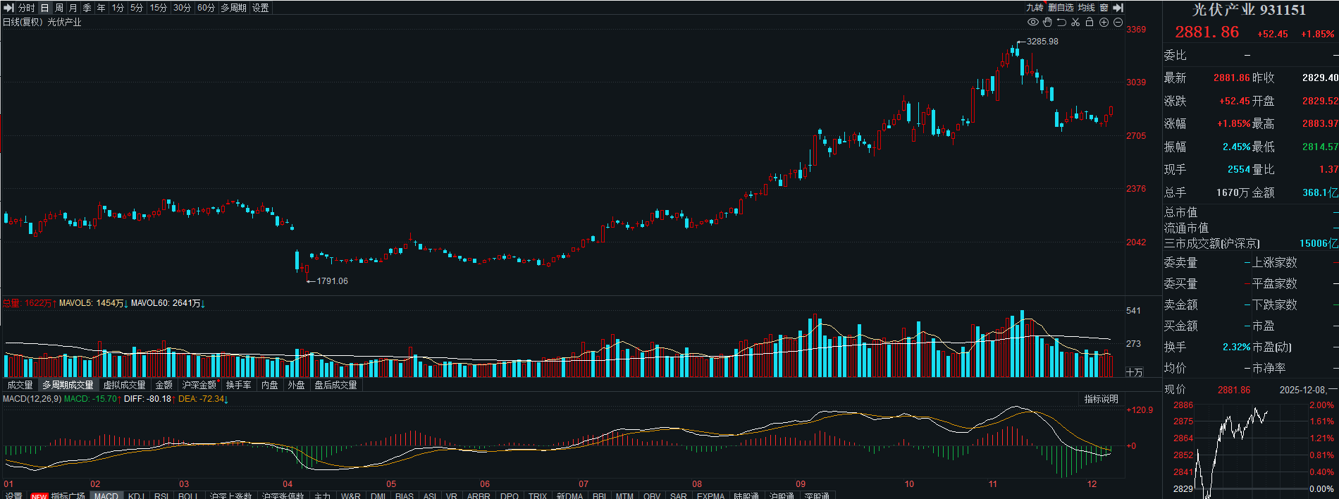Select the scissors cut tool icon

pyautogui.click(x=1075, y=23)
